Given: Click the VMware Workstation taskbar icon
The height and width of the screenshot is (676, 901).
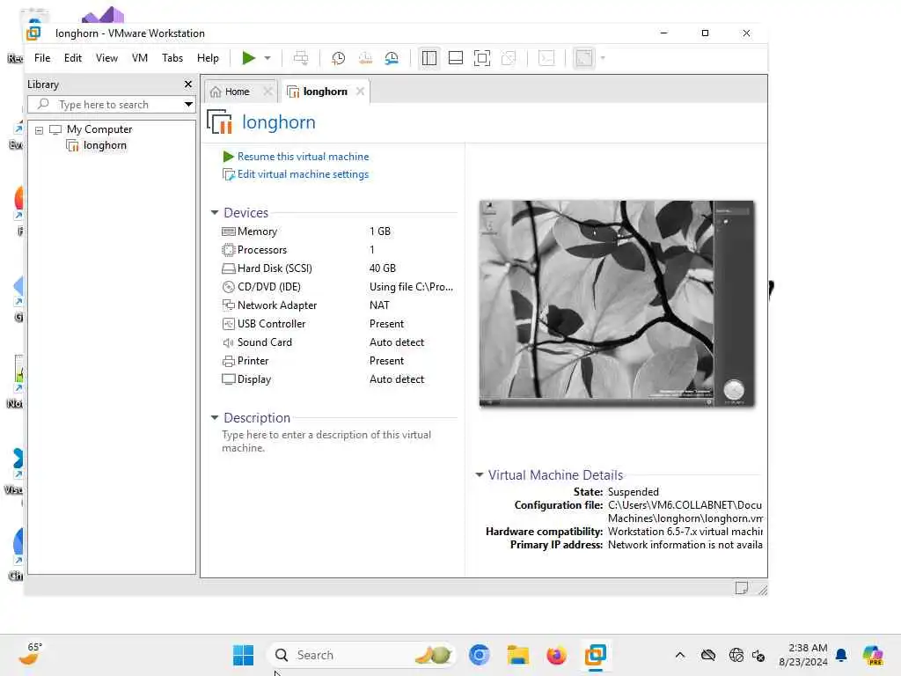Looking at the screenshot, I should 596,655.
